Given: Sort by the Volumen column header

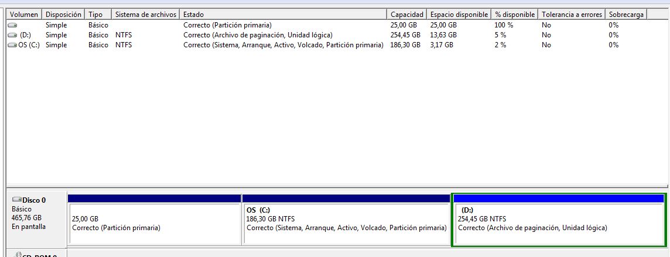Looking at the screenshot, I should point(24,14).
